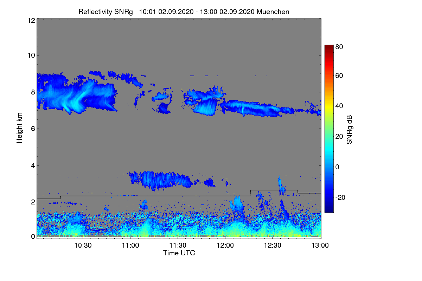Click the 'Time UTC' x-axis label
Screen dimensions: 422x281
pos(179,253)
